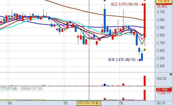The image size is (173, 106).
Task: Click the 500,00 volume axis label
Action: click(162, 79)
